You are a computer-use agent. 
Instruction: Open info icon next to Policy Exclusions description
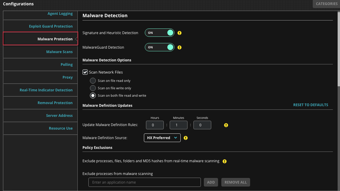point(225,161)
